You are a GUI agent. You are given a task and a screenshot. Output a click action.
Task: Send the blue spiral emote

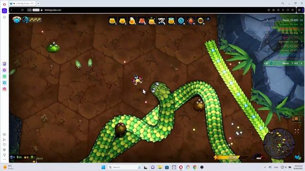(x=181, y=21)
